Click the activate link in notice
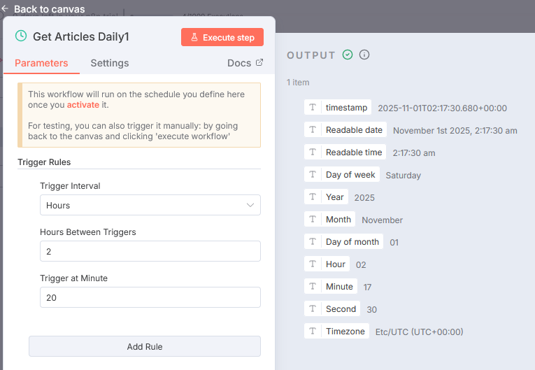 [x=83, y=105]
